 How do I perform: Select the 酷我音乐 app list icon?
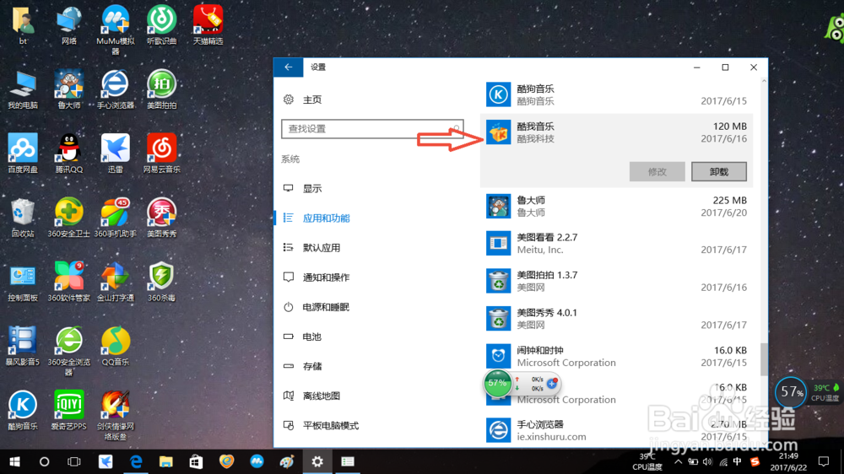[x=499, y=132]
